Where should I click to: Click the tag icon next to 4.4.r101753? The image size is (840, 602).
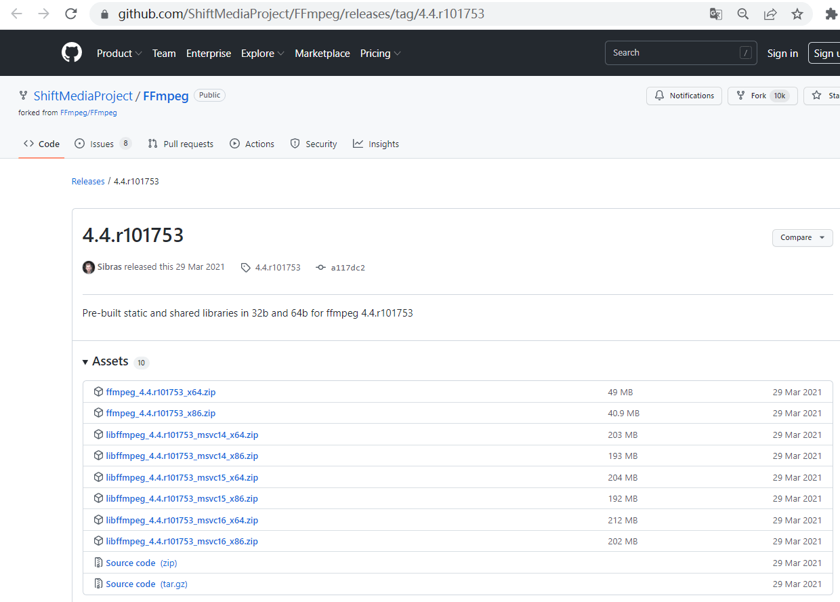(x=245, y=268)
